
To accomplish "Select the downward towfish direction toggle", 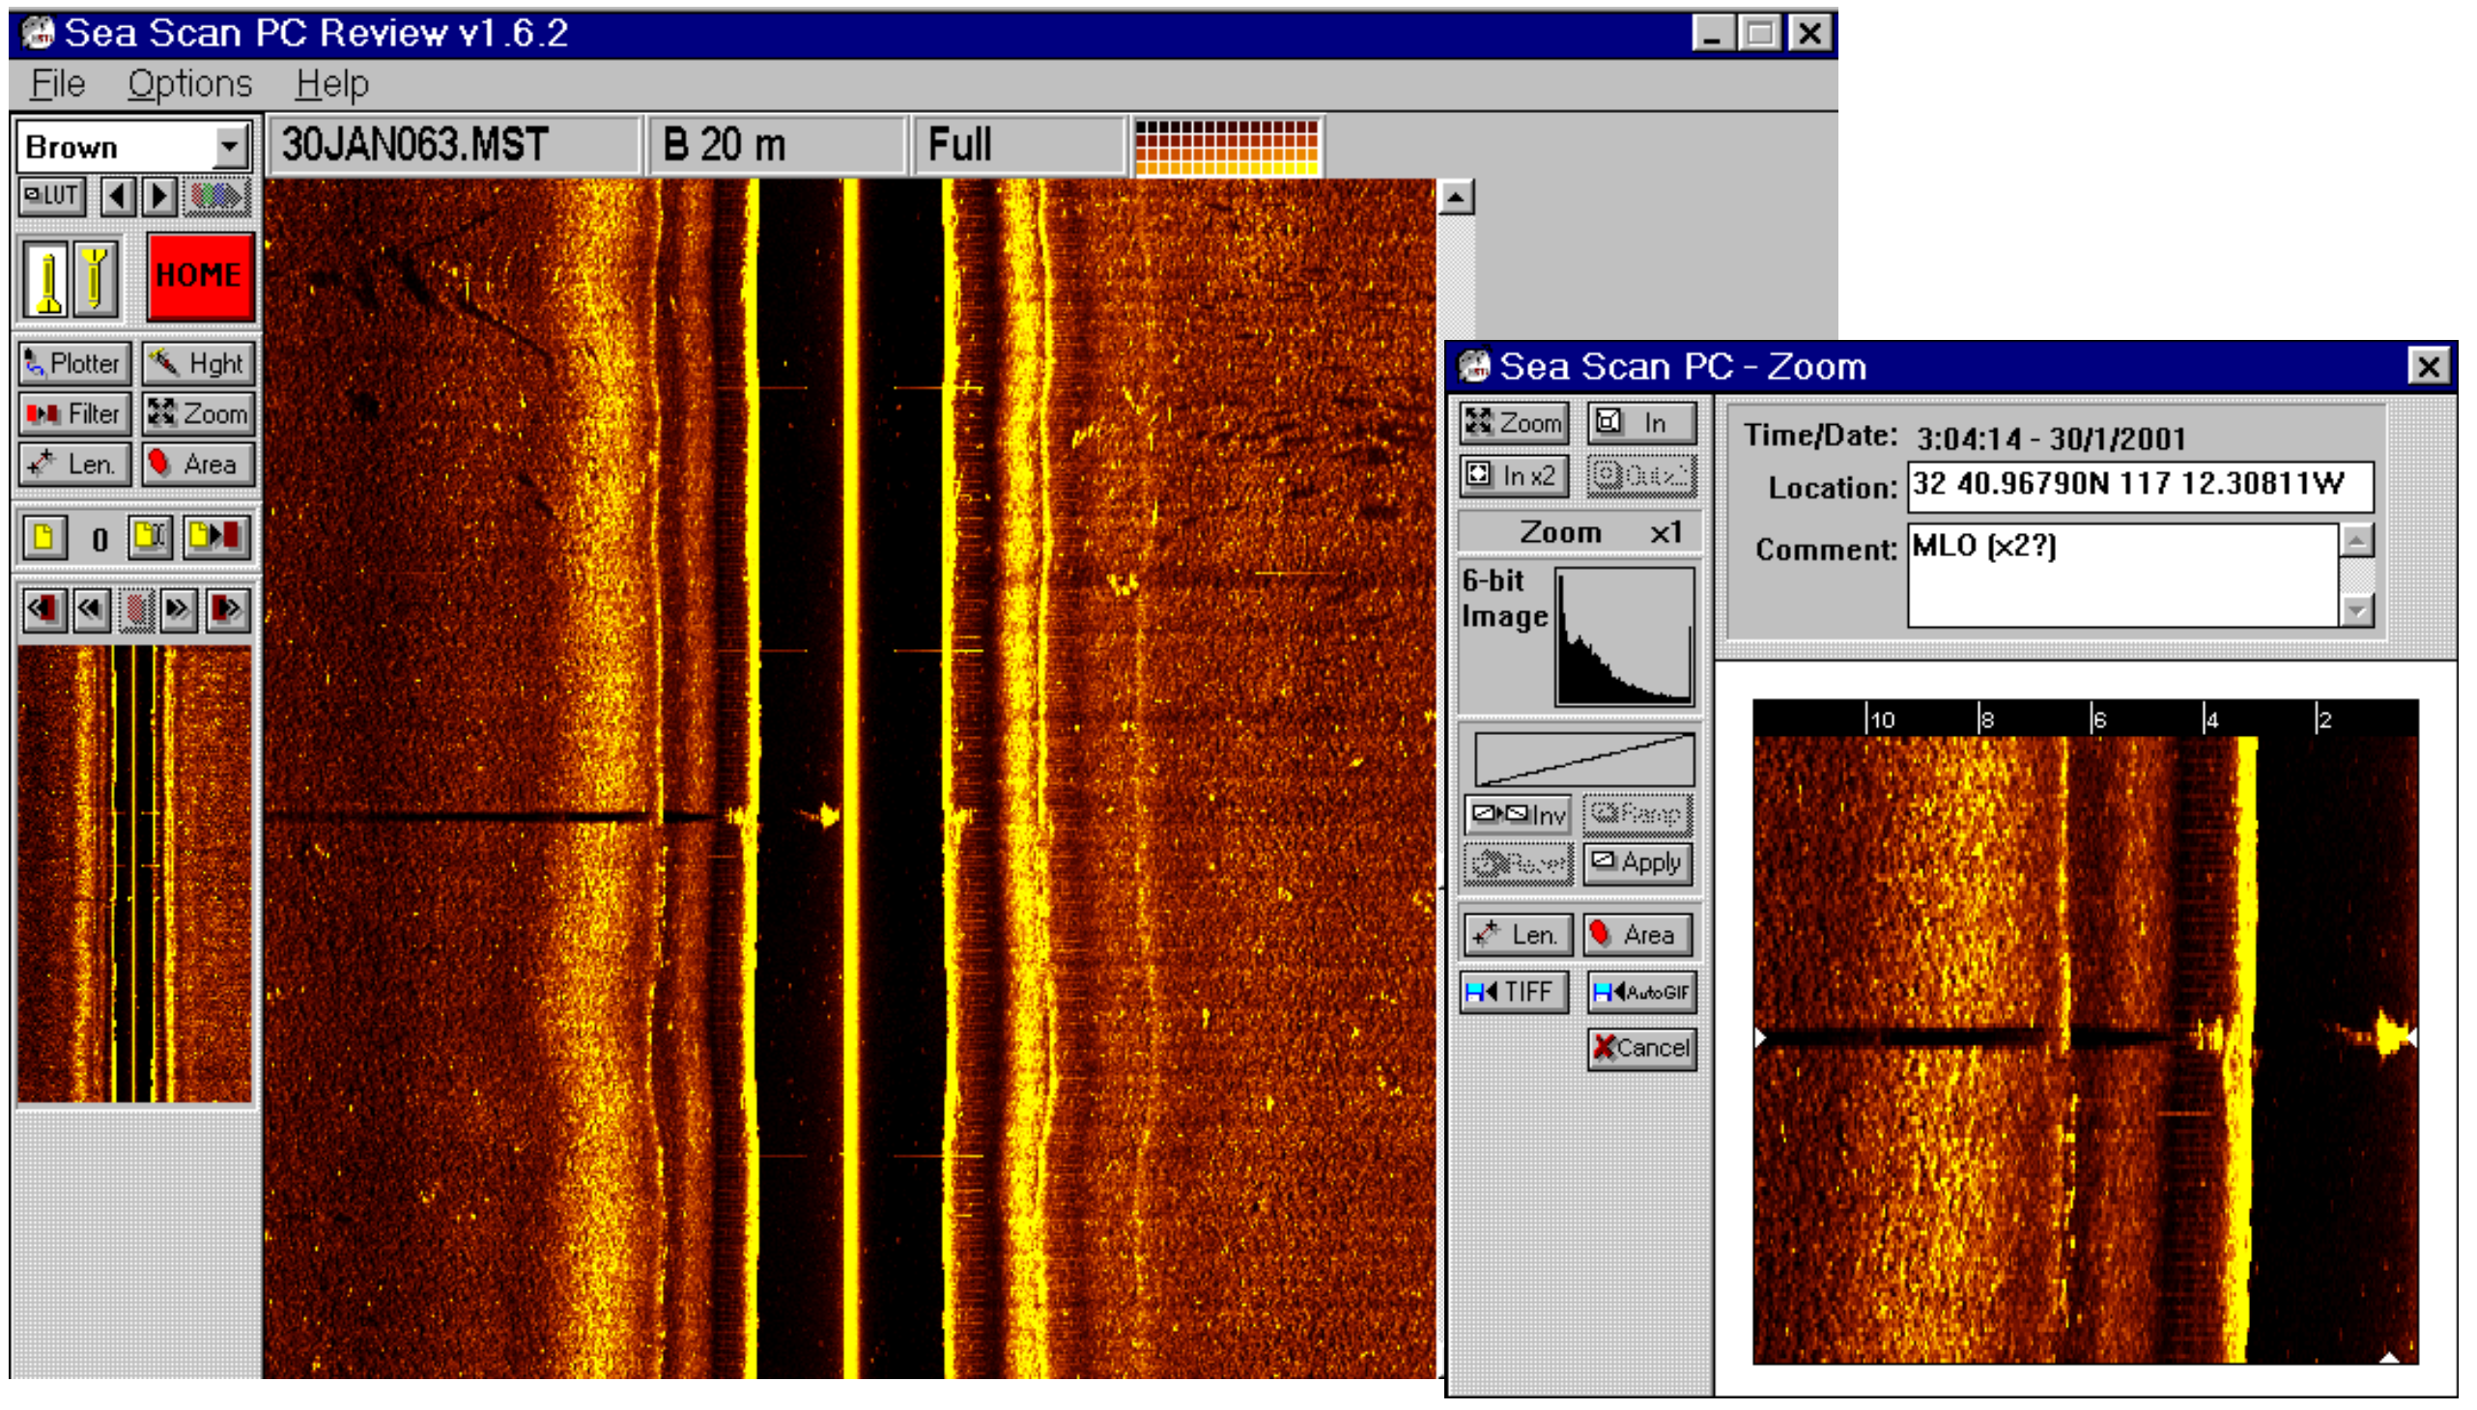I will [x=95, y=279].
